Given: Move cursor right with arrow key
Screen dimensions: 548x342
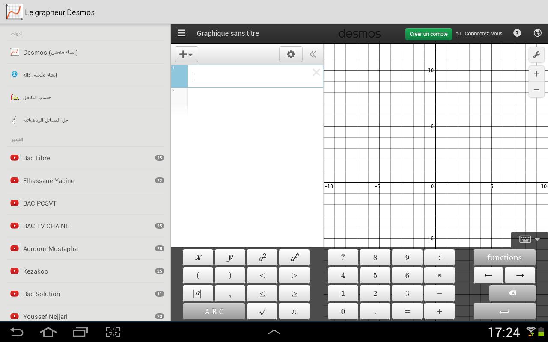Looking at the screenshot, I should [x=520, y=275].
